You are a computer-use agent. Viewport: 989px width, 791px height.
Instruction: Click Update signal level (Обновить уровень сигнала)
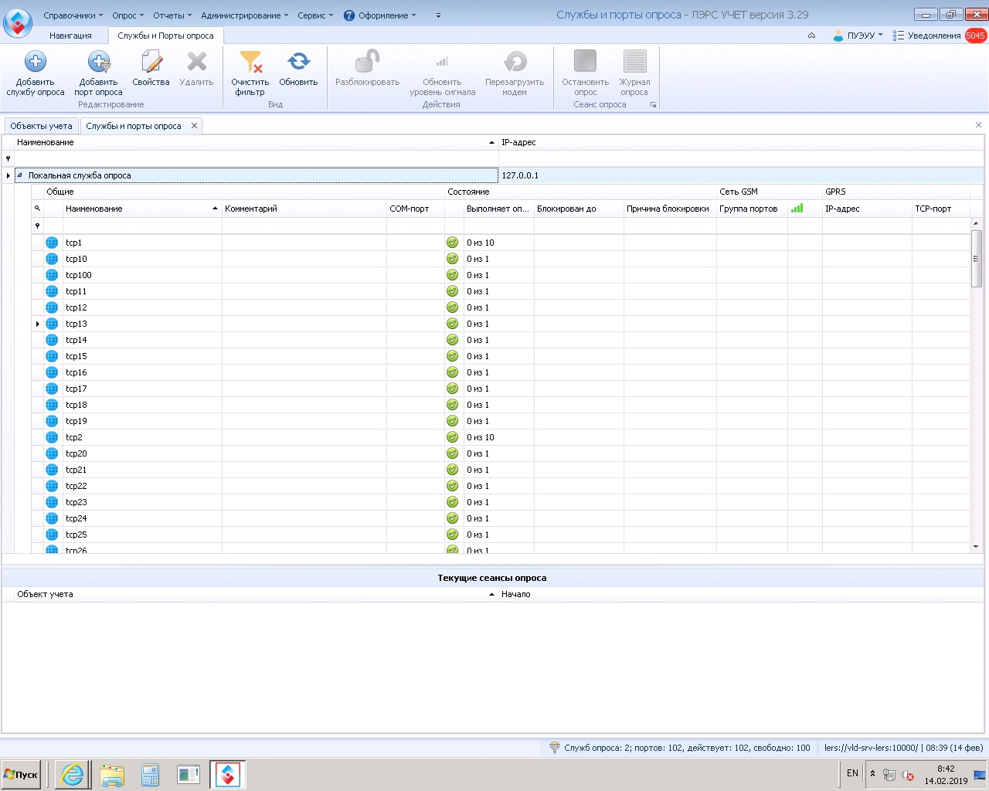(443, 73)
